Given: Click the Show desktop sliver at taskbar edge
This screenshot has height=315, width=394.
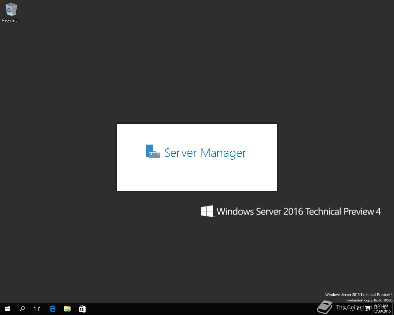Looking at the screenshot, I should (x=393, y=309).
